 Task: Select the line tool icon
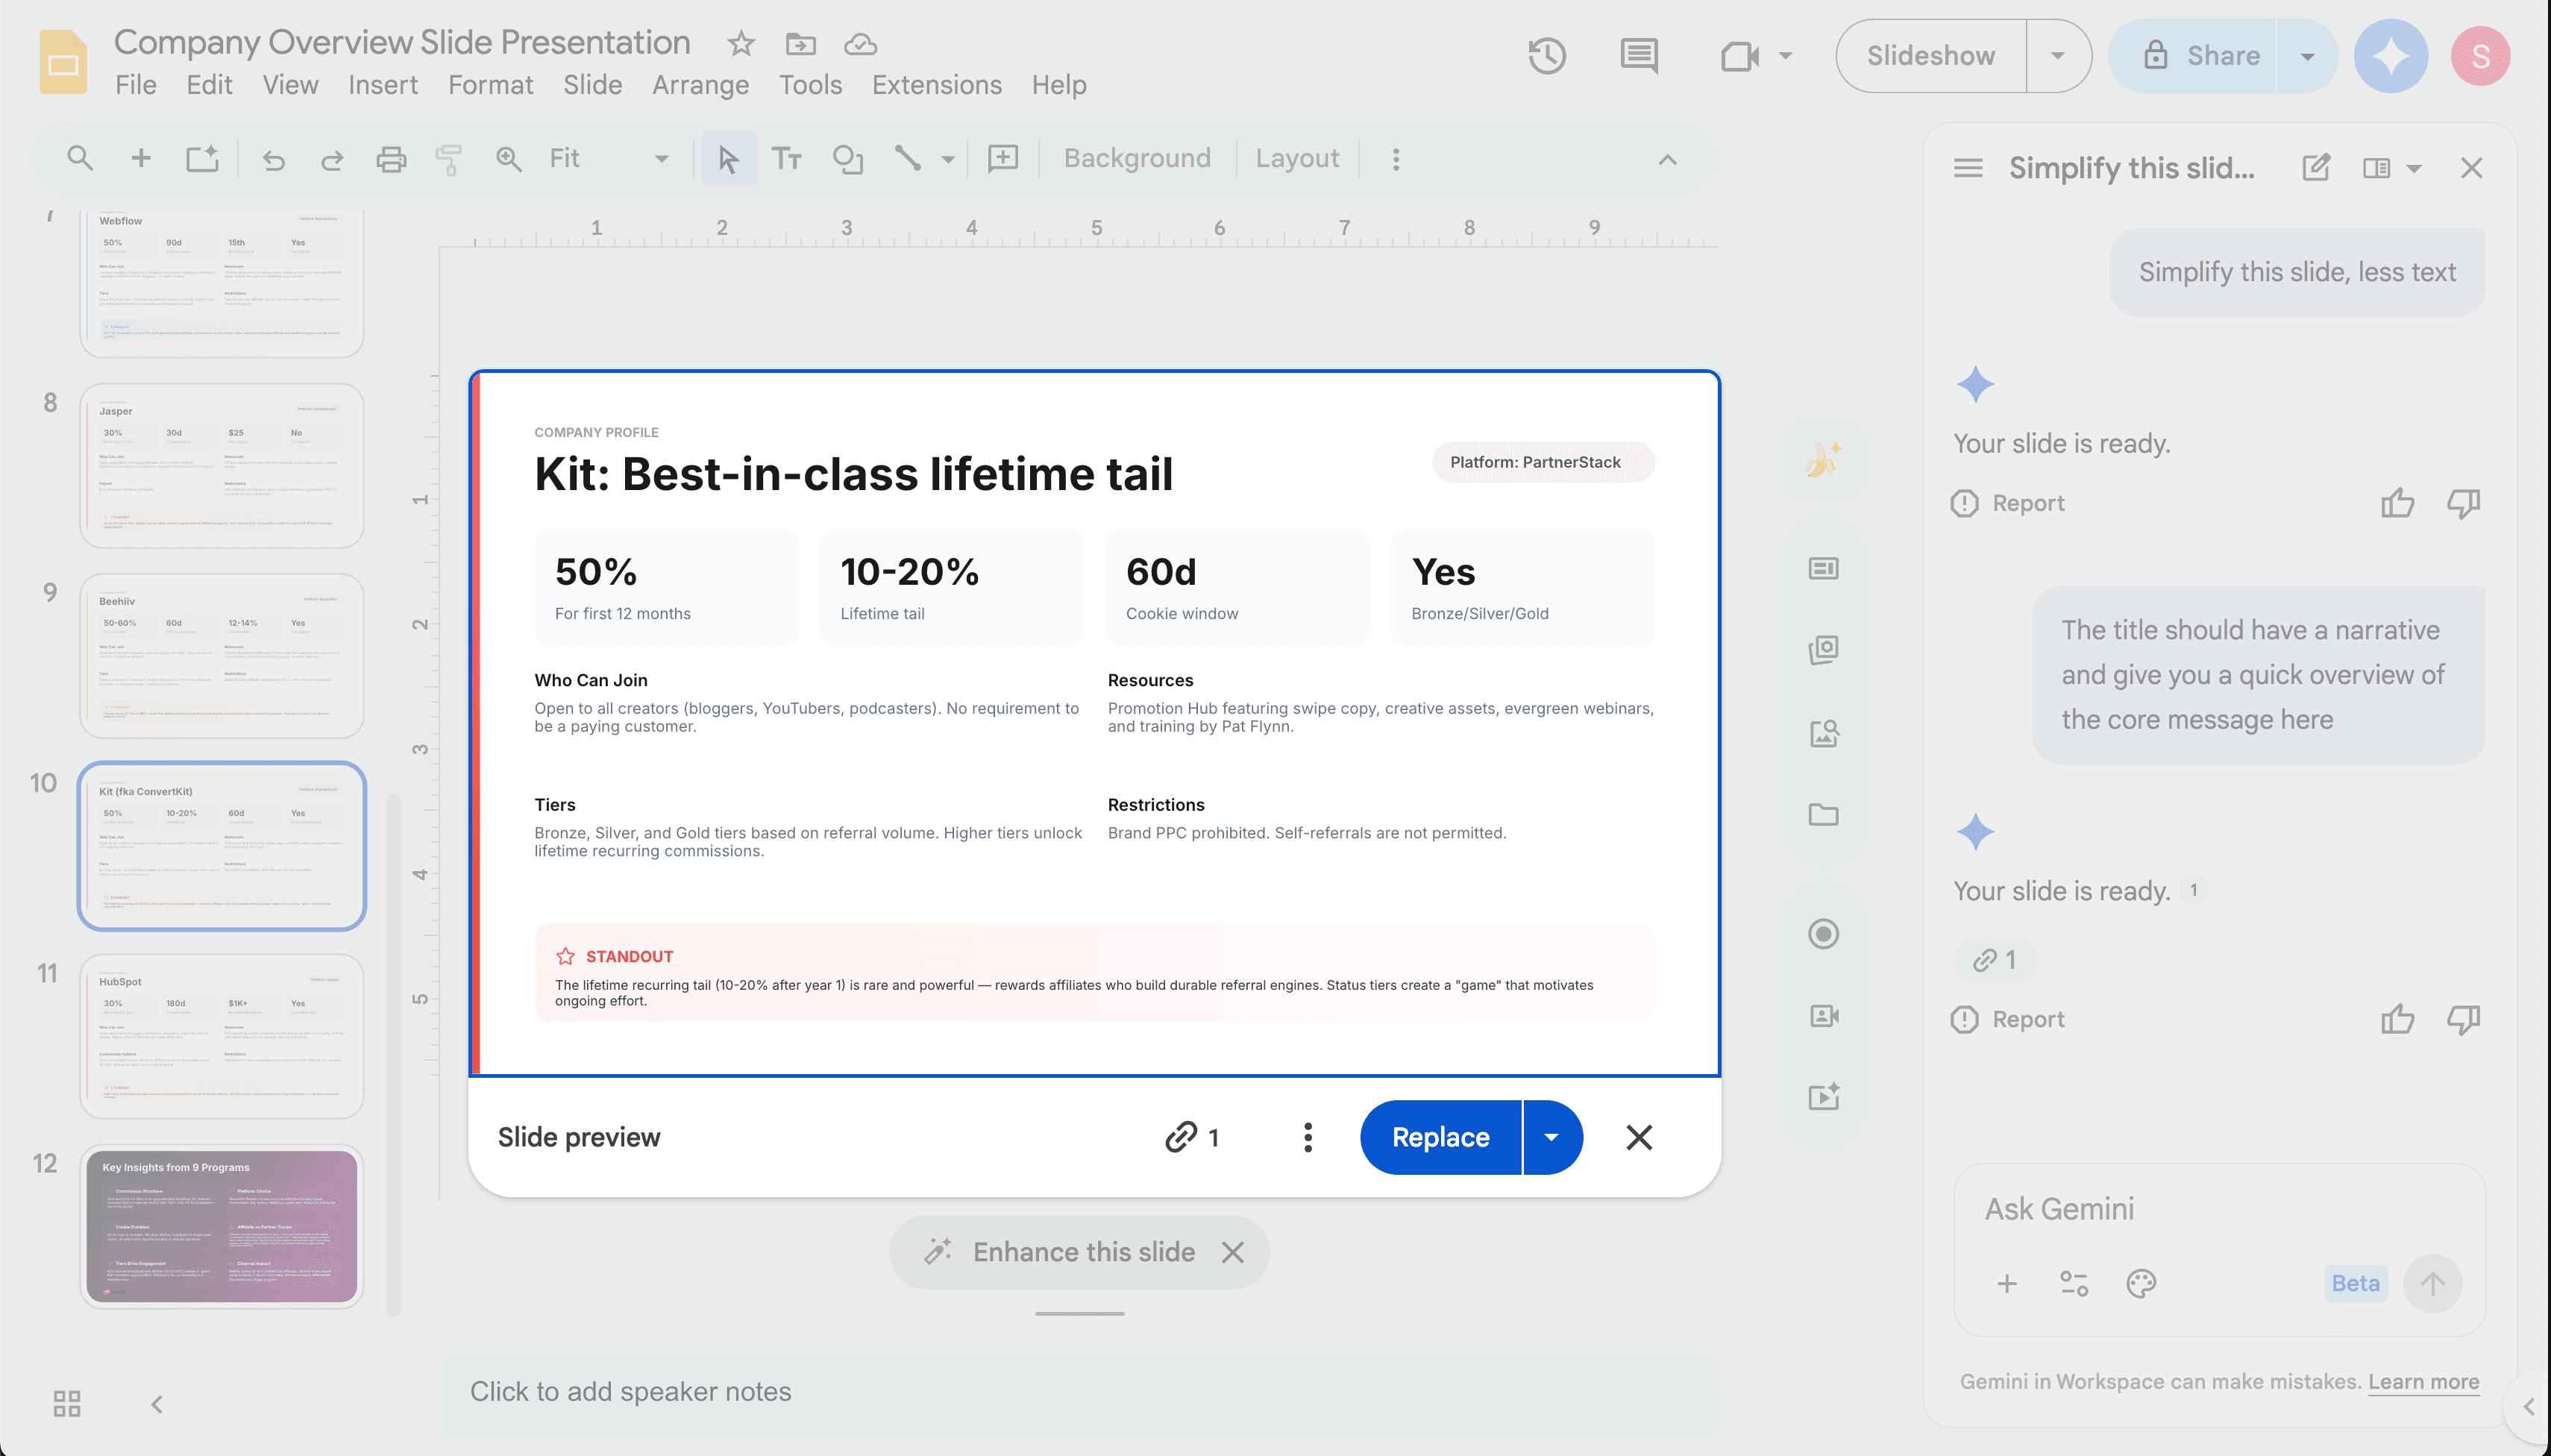point(907,158)
